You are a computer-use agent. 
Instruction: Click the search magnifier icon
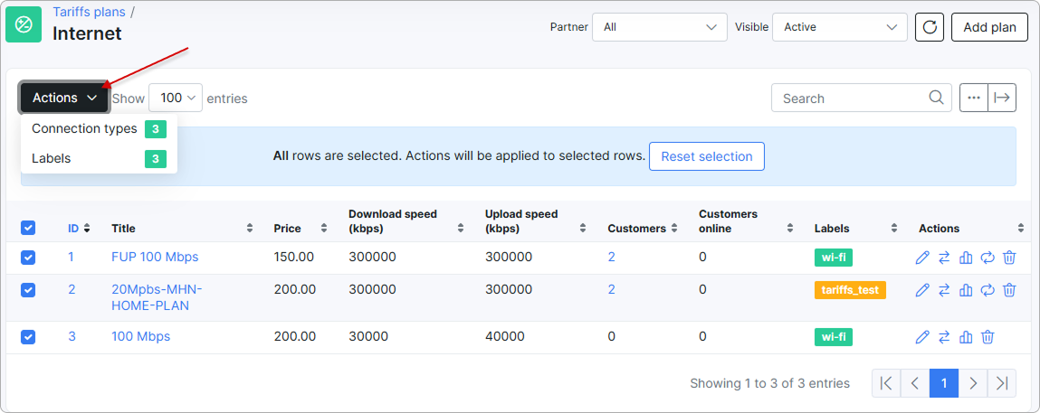[936, 98]
